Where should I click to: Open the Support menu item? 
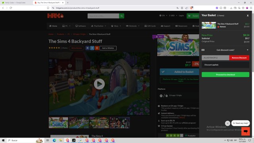pos(165,26)
